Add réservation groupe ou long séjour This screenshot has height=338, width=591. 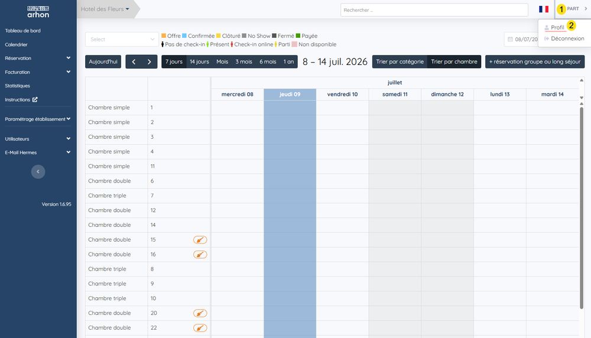(535, 62)
